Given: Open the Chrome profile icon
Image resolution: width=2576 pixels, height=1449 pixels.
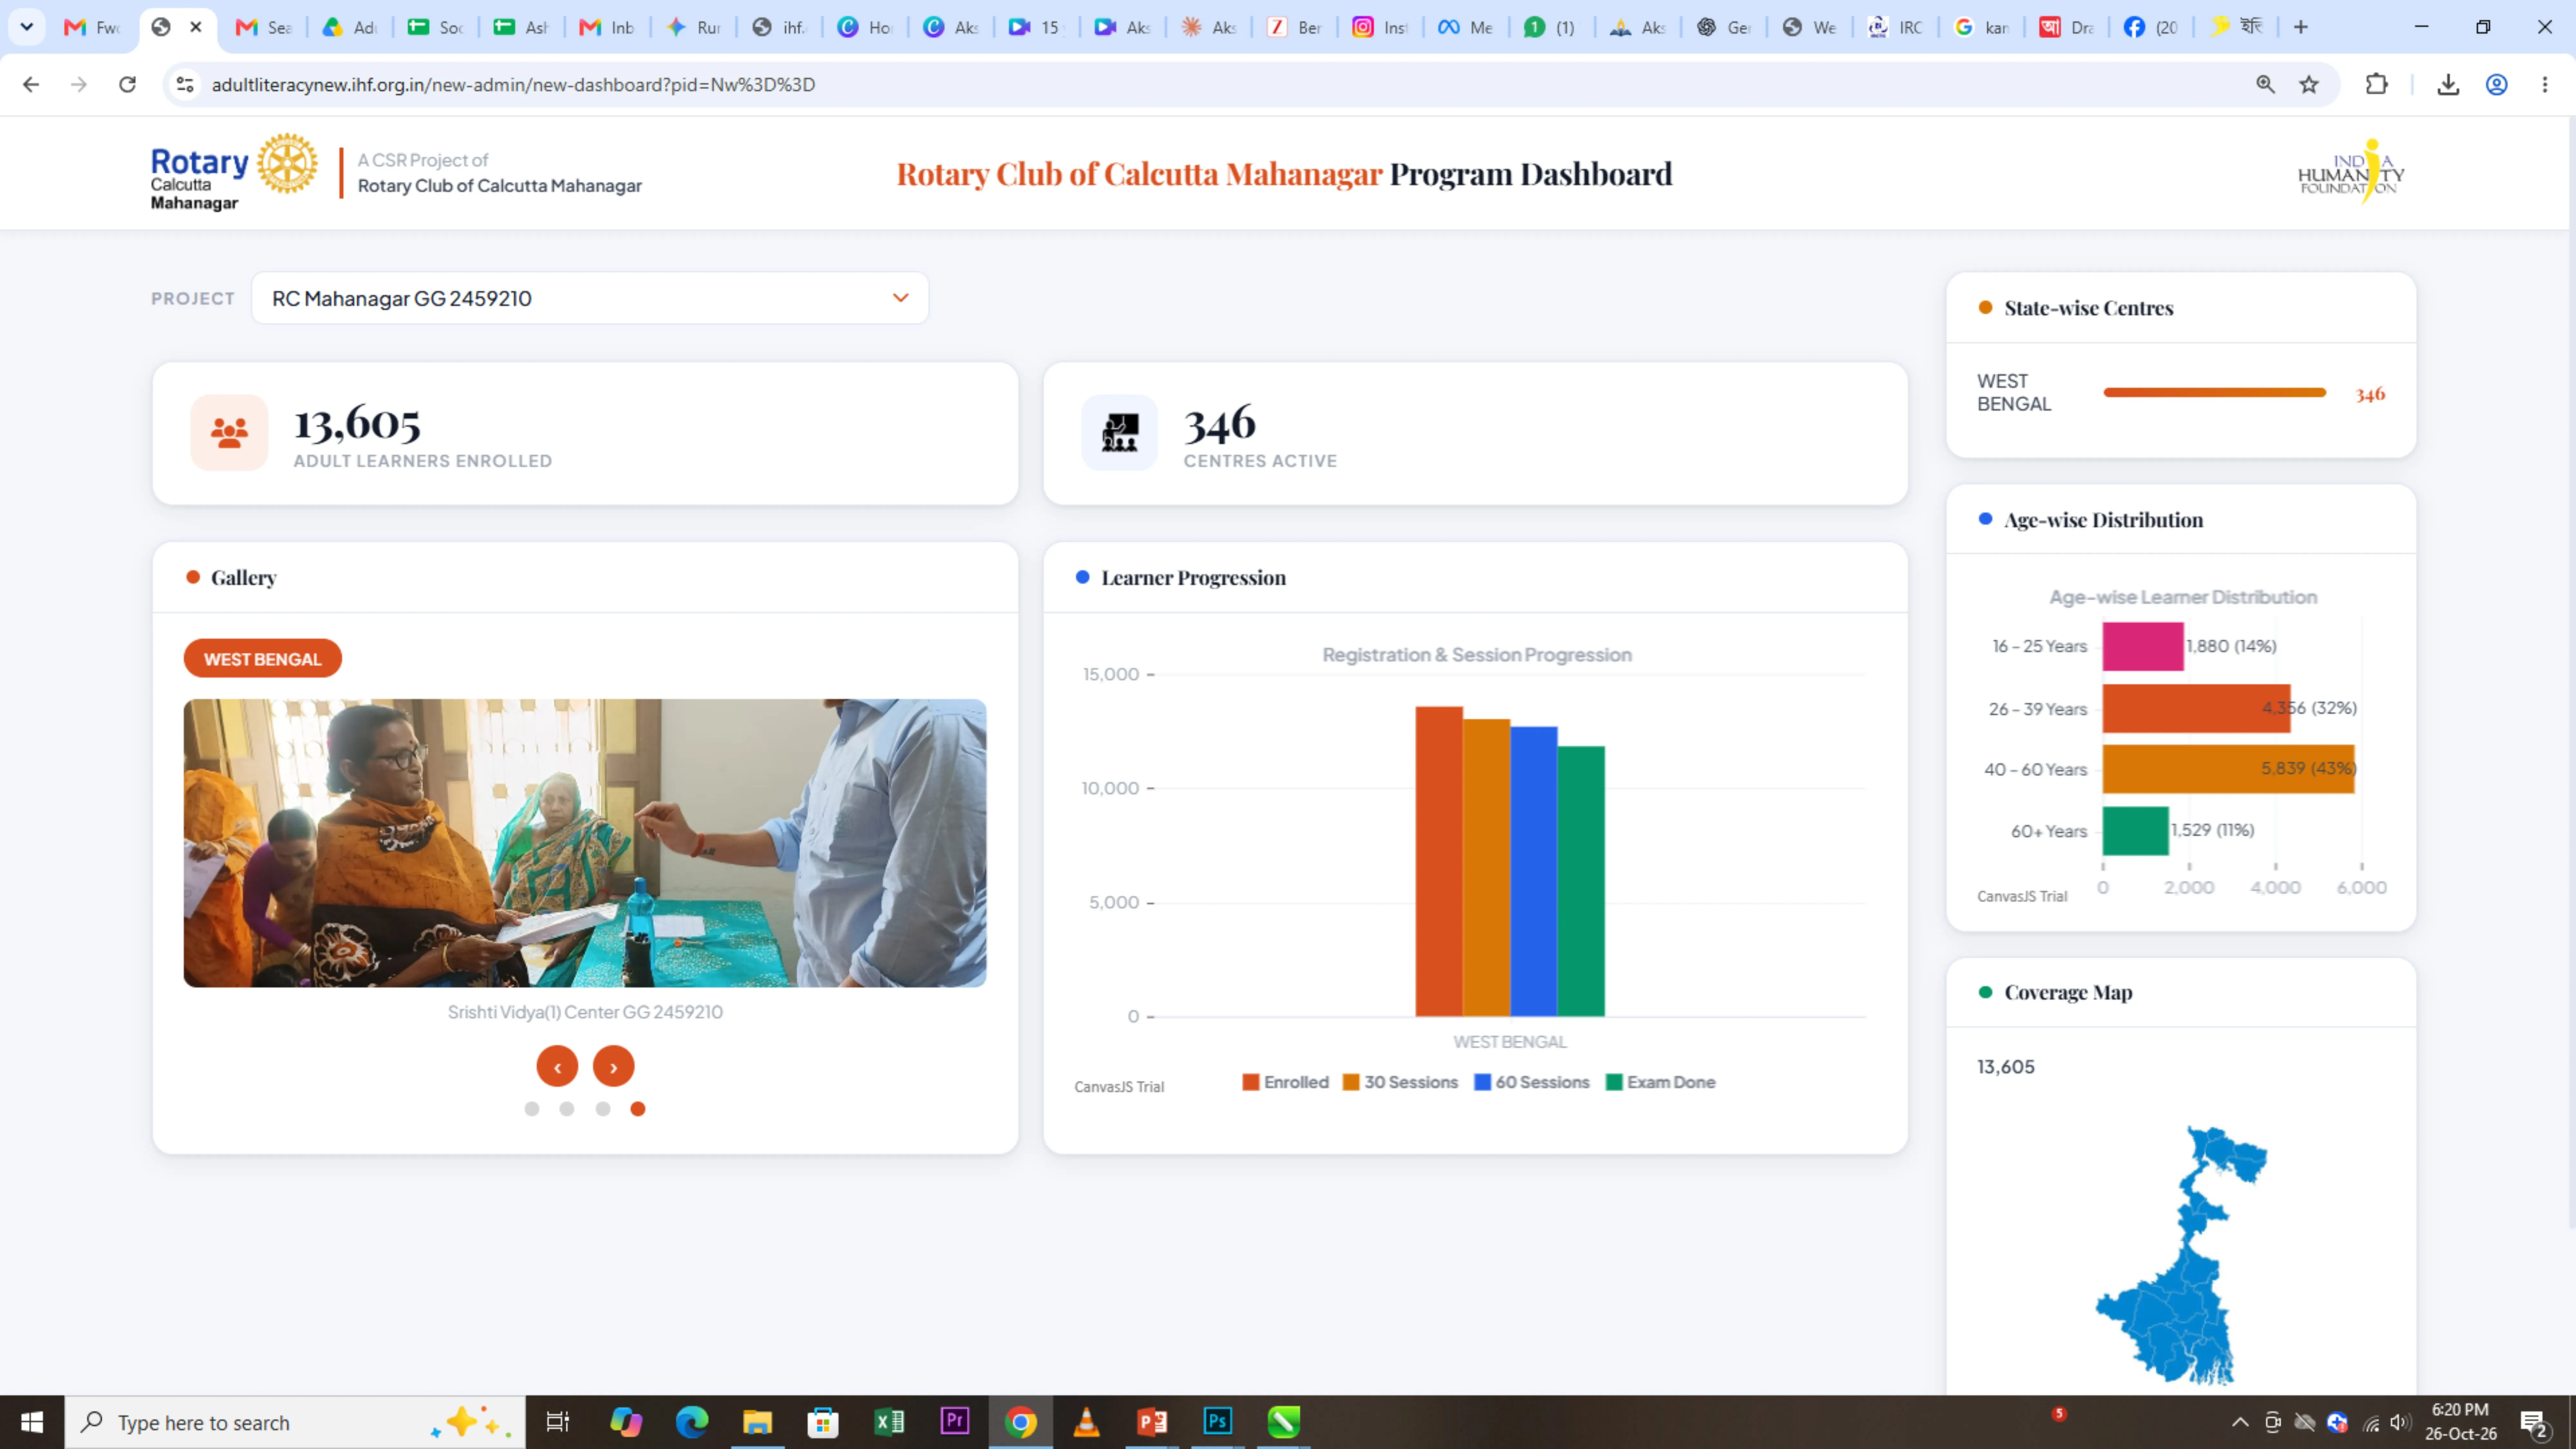Looking at the screenshot, I should pos(2497,85).
